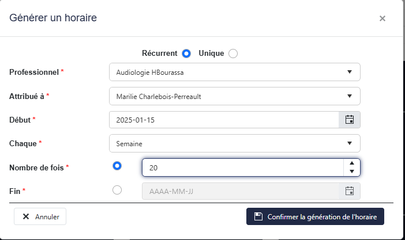Click the floppy disk icon on Confirmer
This screenshot has height=240, width=405.
click(x=258, y=216)
